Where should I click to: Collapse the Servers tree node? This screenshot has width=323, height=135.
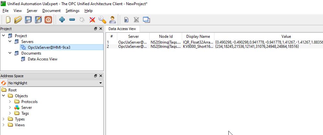click(10, 42)
